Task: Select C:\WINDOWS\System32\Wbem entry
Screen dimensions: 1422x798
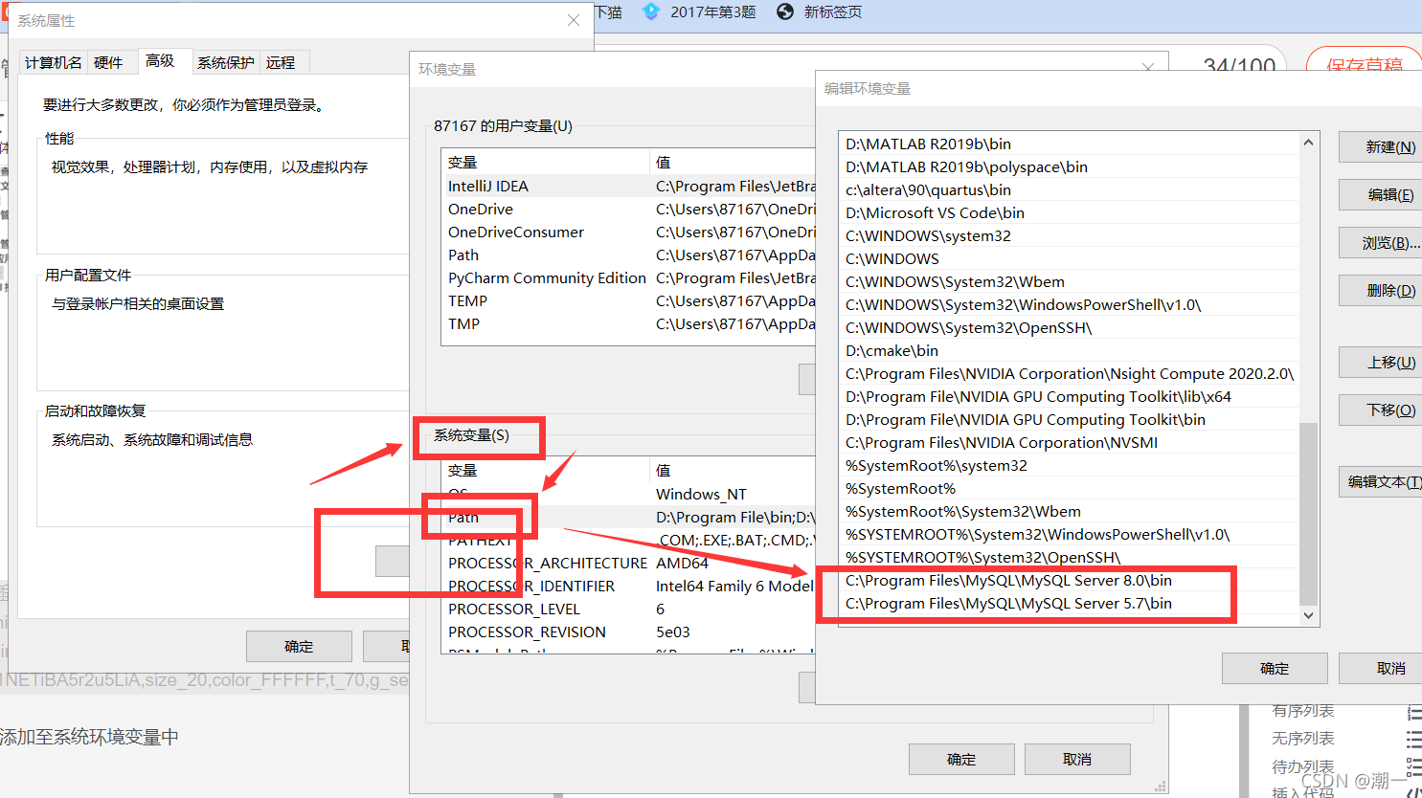Action: click(x=1069, y=282)
